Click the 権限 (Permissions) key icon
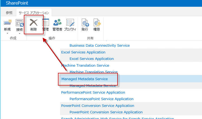The width and height of the screenshot is (202, 119). coord(97,23)
